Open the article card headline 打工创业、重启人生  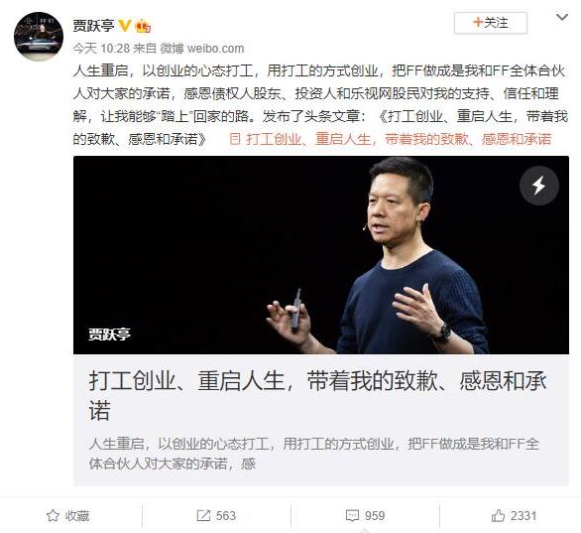pos(317,395)
